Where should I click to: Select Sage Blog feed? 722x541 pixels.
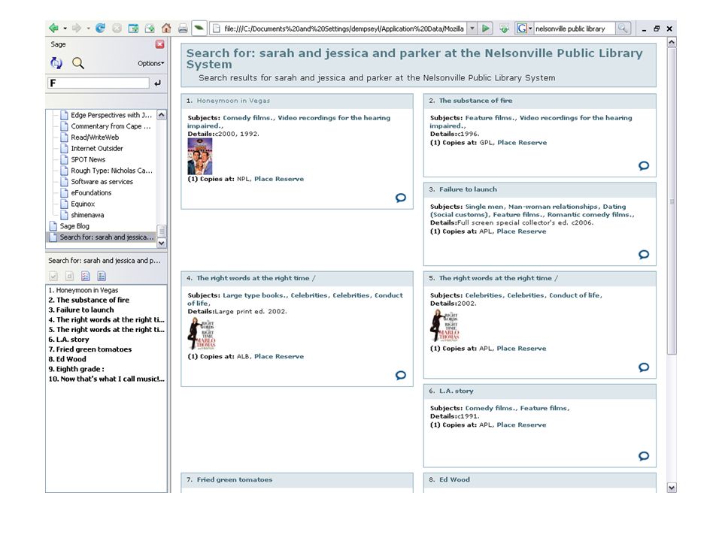tap(74, 226)
